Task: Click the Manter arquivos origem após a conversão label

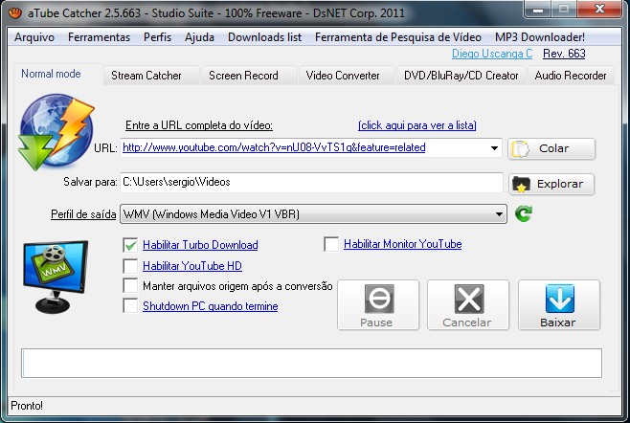Action: point(237,286)
